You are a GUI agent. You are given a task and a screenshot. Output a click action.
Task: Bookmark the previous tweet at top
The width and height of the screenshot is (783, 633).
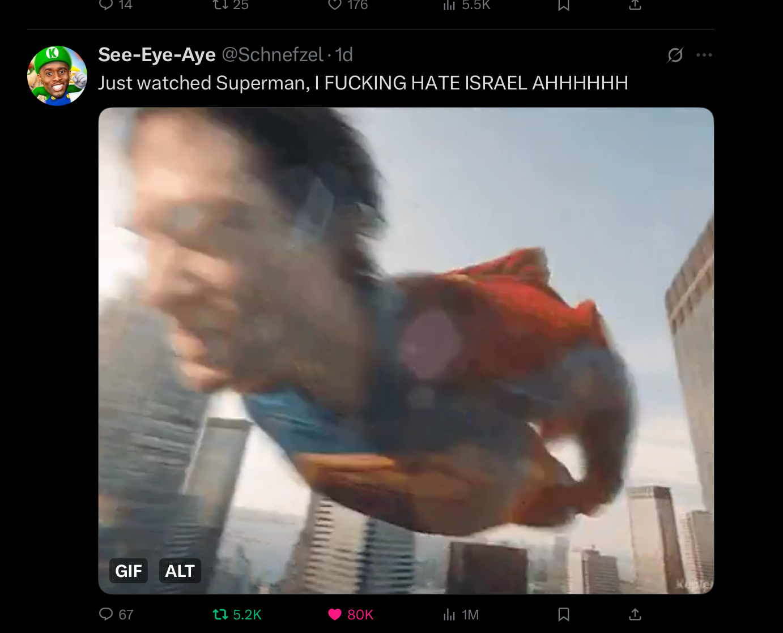(x=564, y=5)
